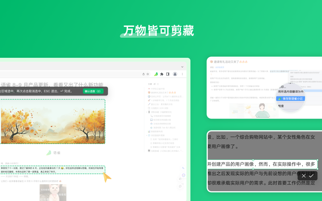Open the side panel icon next to extensions
The image size is (322, 201).
168,74
